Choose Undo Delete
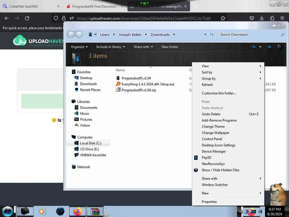 point(228,114)
